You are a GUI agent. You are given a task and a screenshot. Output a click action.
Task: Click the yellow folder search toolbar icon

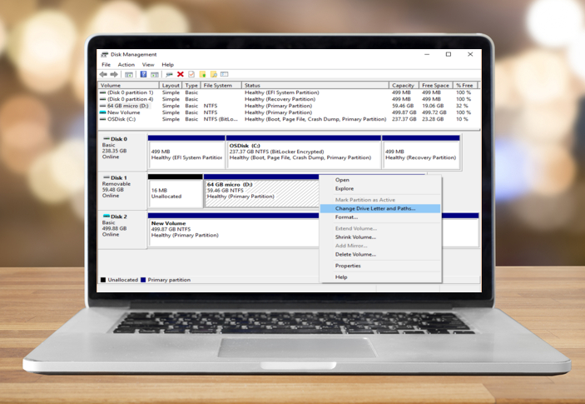coord(213,74)
